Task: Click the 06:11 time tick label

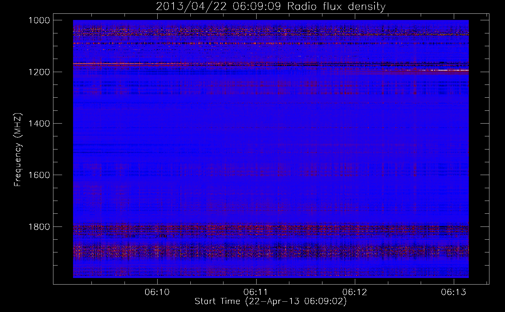Action: [x=256, y=292]
